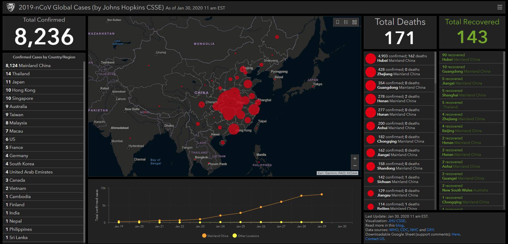Select '4 United Arab Emirates' row
Image resolution: width=508 pixels, height=244 pixels.
43,172
